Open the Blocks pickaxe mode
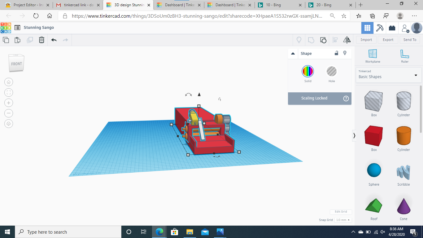The height and width of the screenshot is (238, 423). click(x=380, y=28)
